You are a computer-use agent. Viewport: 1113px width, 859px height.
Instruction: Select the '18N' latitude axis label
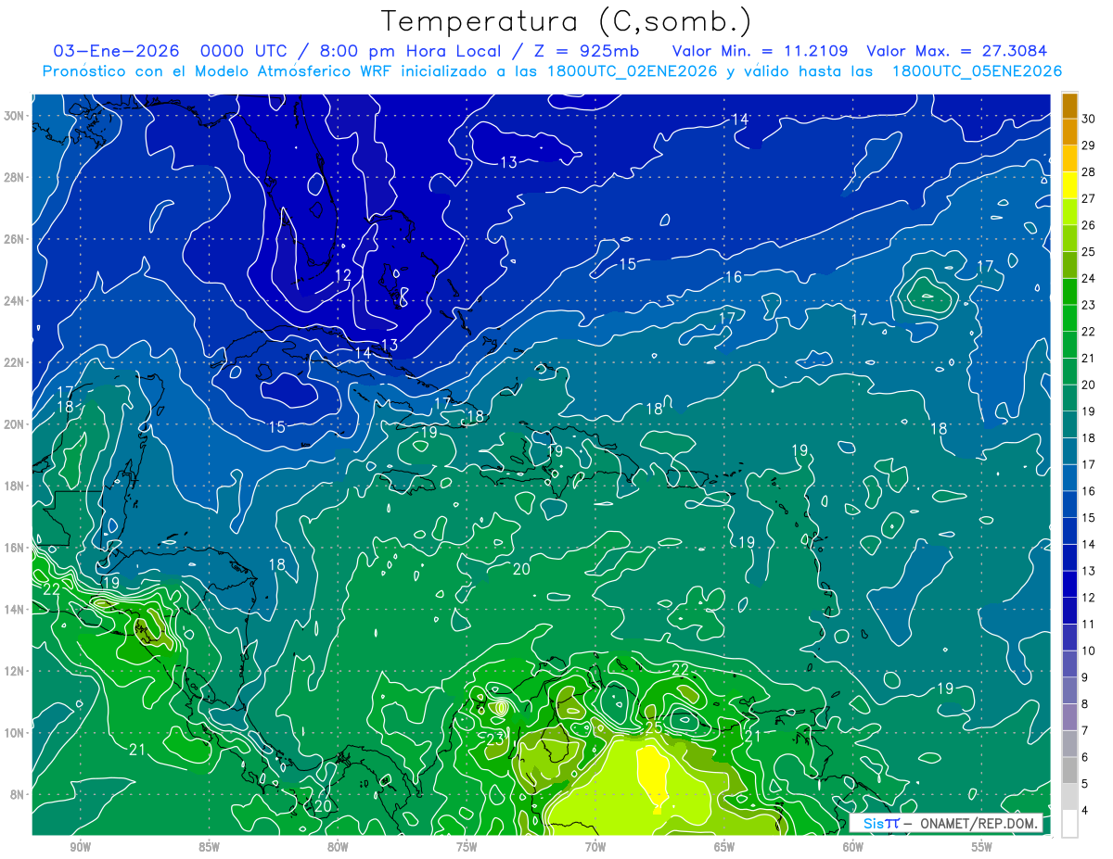pyautogui.click(x=15, y=486)
